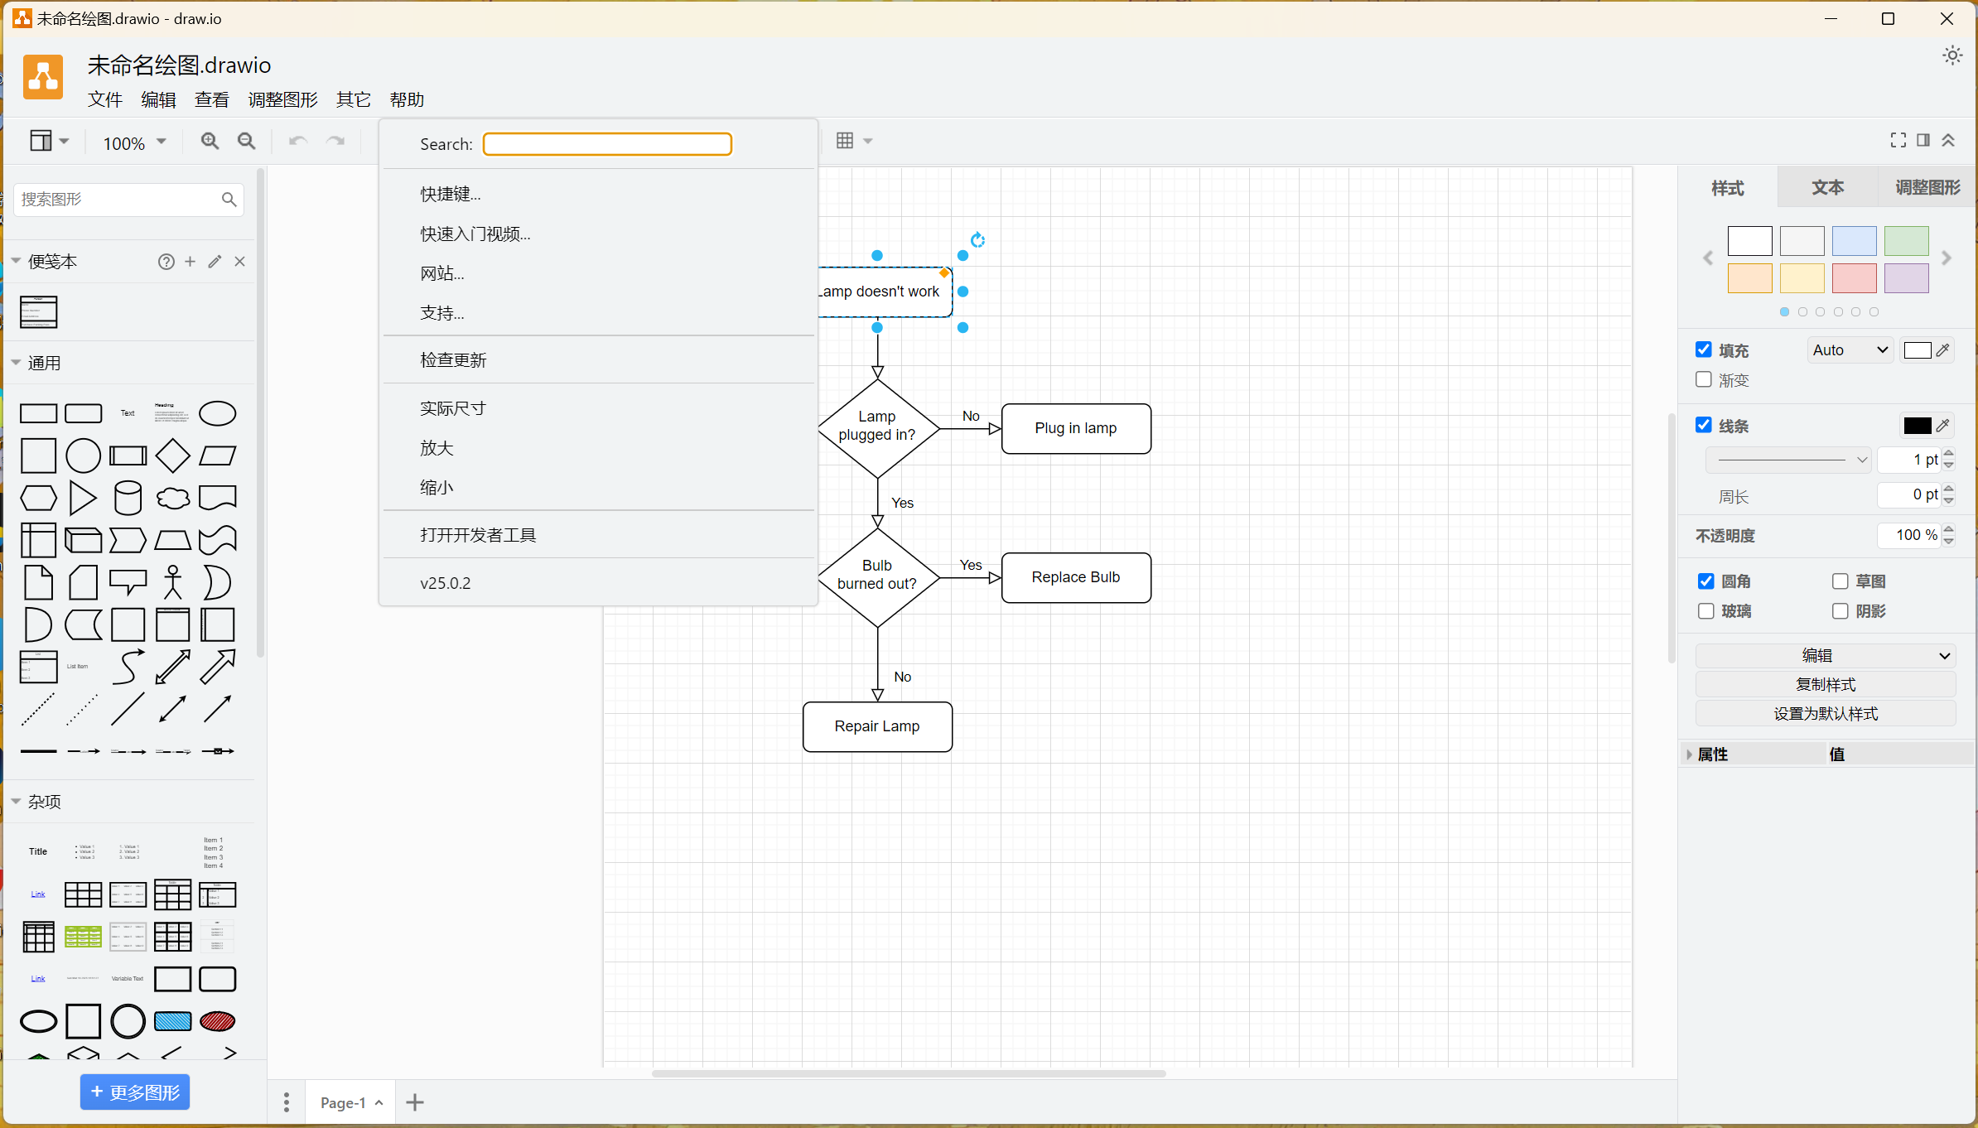Open the 100% zoom level dropdown
This screenshot has width=1978, height=1128.
[x=134, y=142]
